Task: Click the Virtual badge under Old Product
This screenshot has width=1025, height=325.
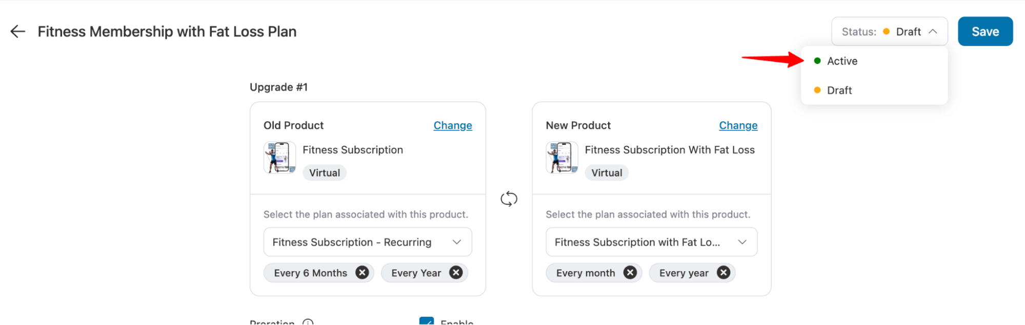Action: 324,172
